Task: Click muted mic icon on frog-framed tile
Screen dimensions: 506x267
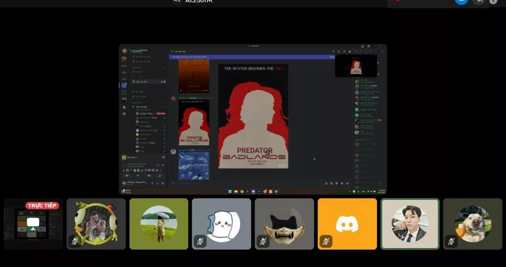Action: [75, 241]
